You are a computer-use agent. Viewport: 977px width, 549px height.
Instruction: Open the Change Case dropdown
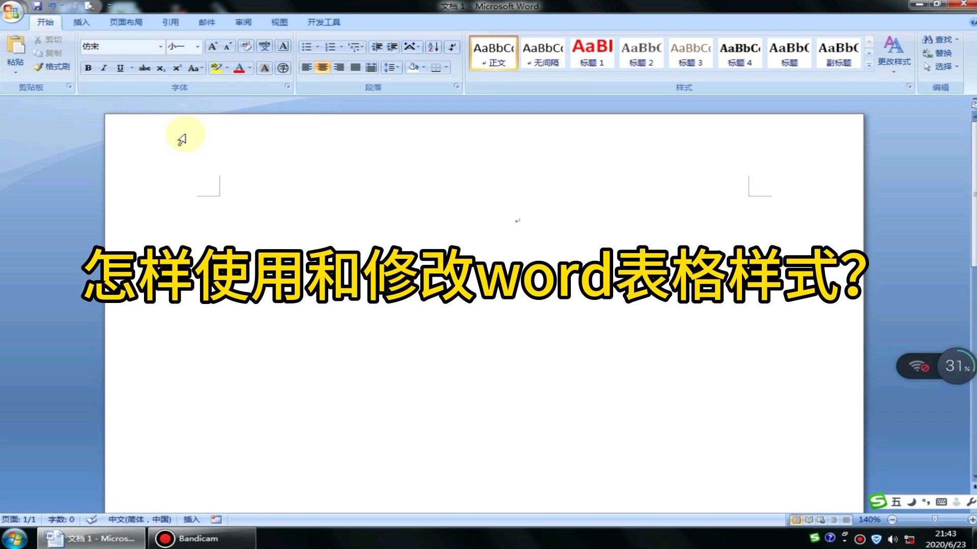pyautogui.click(x=195, y=68)
